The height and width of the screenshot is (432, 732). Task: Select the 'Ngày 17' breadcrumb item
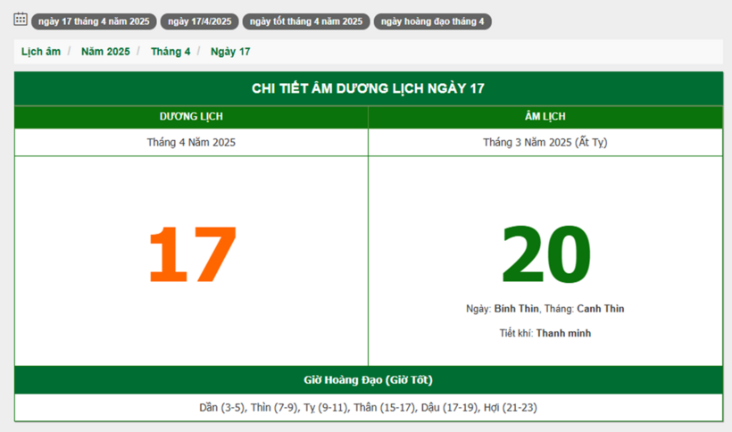tap(230, 52)
